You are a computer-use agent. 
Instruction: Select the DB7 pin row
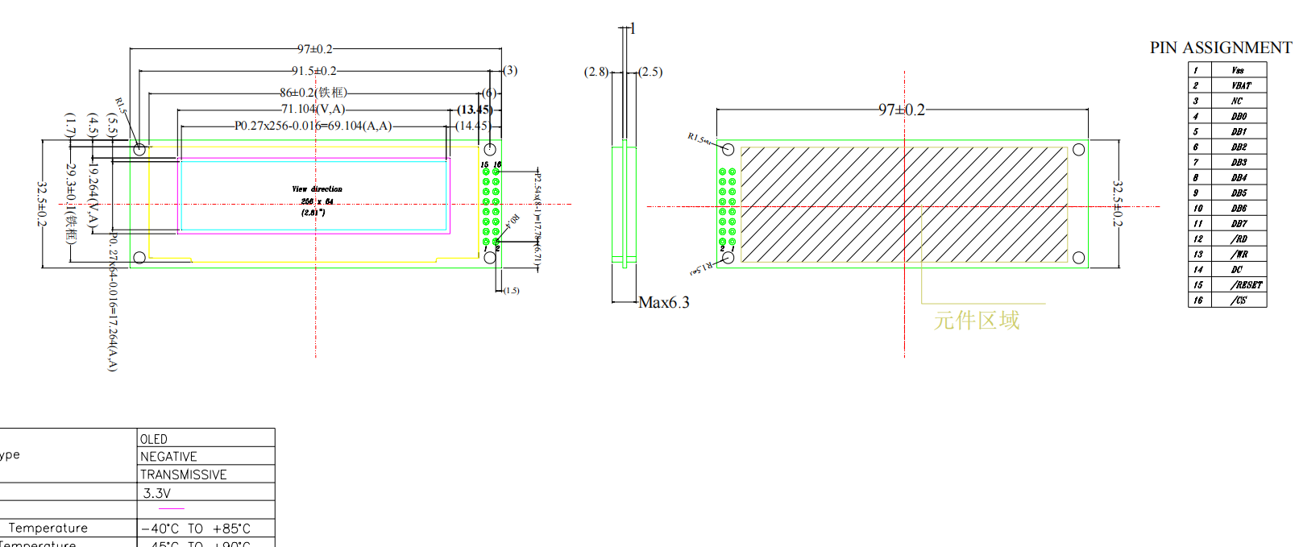coord(1239,224)
